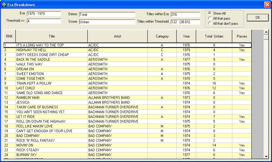Select the LET IT RIDE title

25,117
